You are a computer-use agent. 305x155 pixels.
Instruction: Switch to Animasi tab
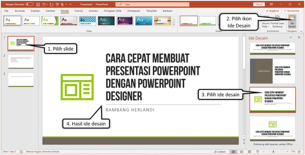coord(93,11)
